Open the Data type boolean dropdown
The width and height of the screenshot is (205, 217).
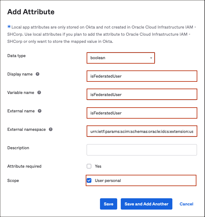click(x=121, y=58)
